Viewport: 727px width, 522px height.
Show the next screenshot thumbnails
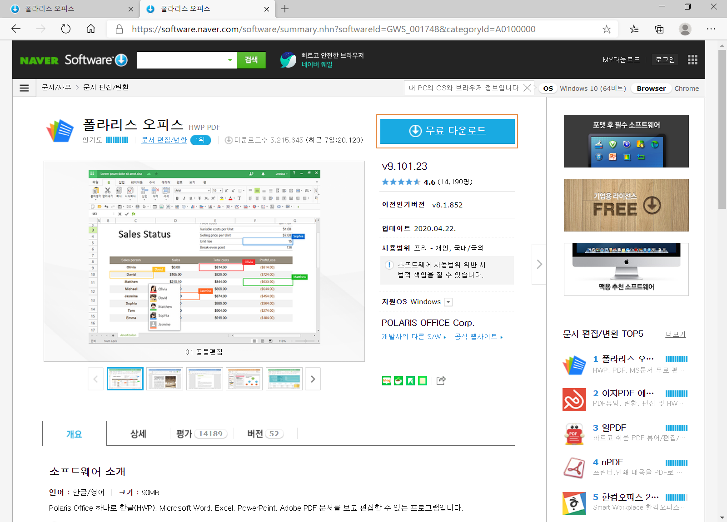pyautogui.click(x=313, y=379)
